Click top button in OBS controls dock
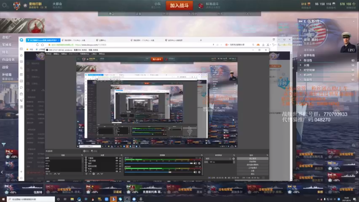This screenshot has height=202, width=359. [253, 158]
